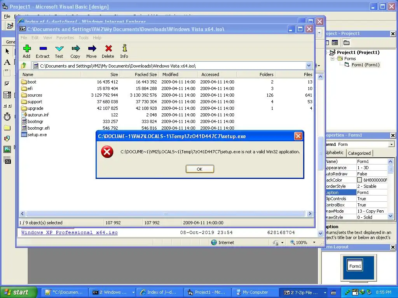Click the DrawMode value 13 - Copy Pen

pos(372,211)
